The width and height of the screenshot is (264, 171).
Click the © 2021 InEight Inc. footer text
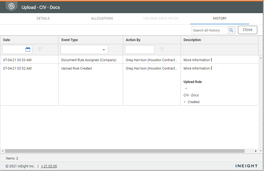coord(20,166)
